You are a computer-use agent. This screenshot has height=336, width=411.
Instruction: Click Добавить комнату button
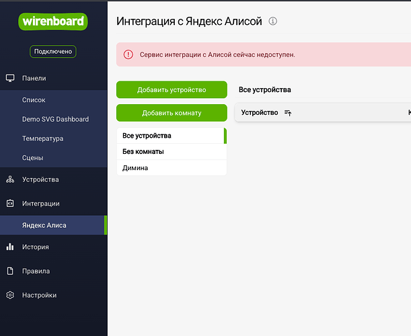(172, 113)
